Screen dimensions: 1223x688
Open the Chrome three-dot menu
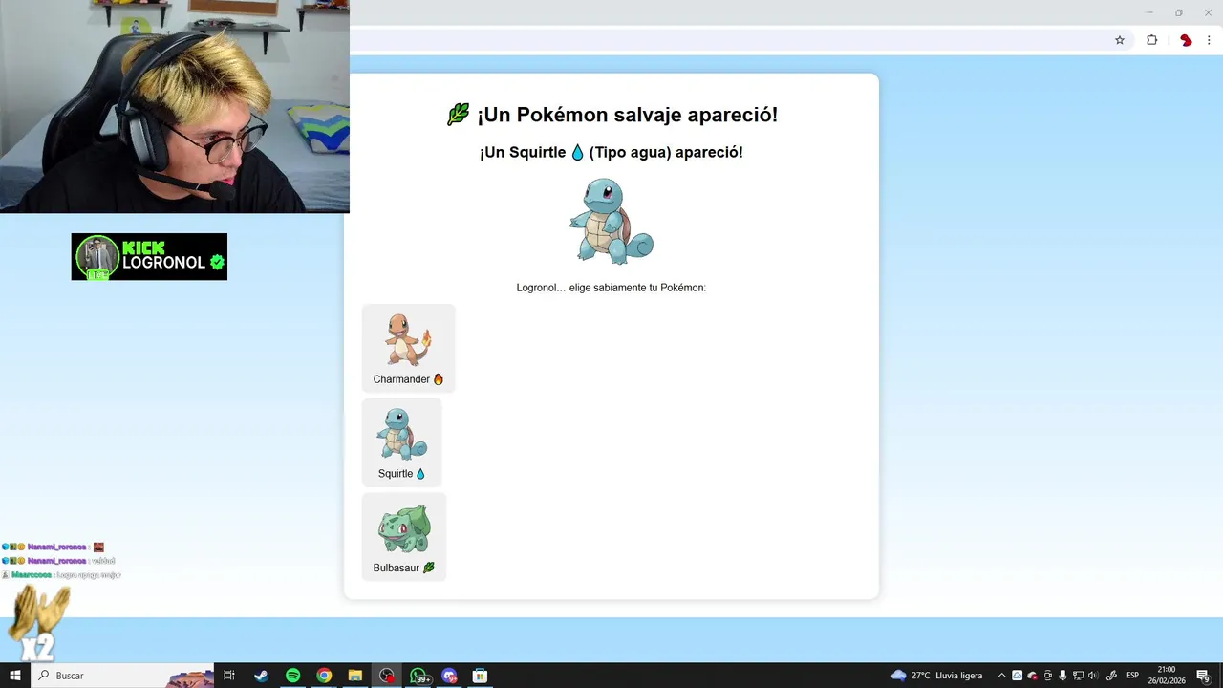tap(1210, 40)
